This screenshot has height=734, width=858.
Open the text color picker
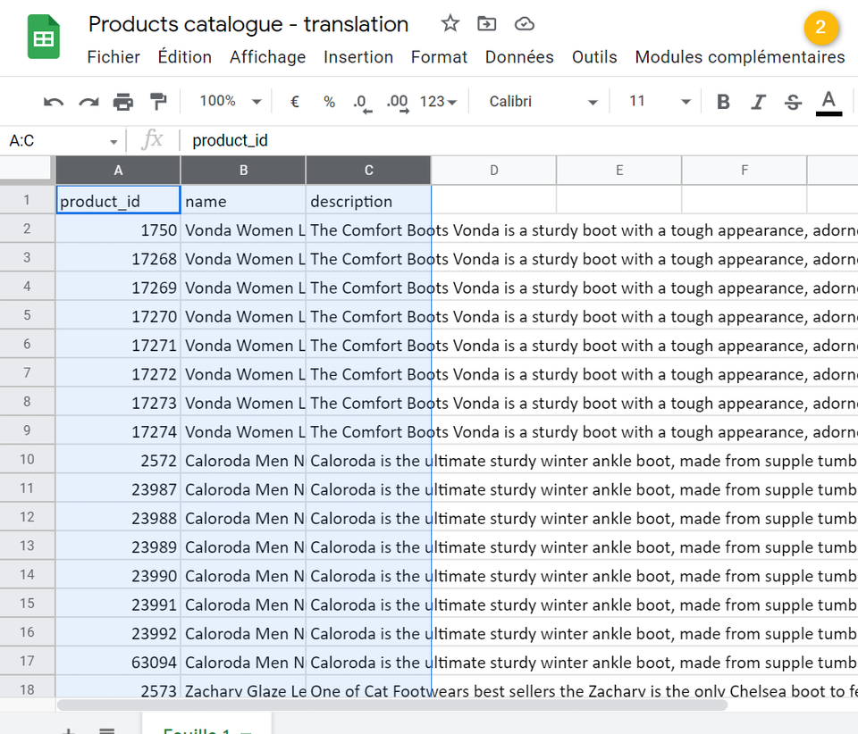(829, 103)
